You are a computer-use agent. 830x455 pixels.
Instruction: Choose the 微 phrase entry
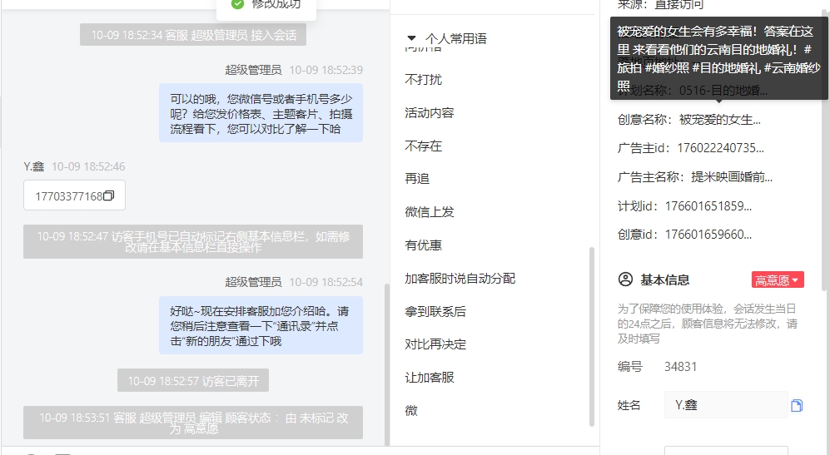point(411,411)
